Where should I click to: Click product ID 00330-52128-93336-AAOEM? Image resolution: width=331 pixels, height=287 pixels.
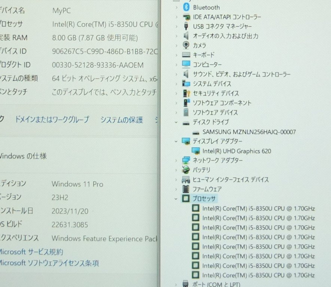pyautogui.click(x=98, y=65)
